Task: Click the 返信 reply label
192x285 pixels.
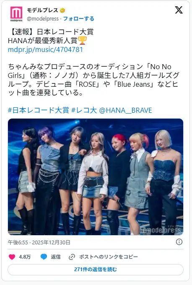Action: pyautogui.click(x=56, y=257)
